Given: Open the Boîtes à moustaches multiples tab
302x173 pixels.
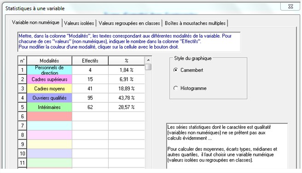Looking at the screenshot, I should [x=195, y=23].
